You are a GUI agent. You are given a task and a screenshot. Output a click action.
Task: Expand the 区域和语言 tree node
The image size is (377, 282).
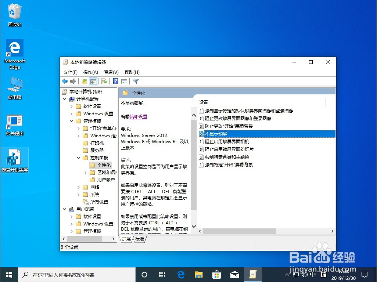(x=85, y=173)
